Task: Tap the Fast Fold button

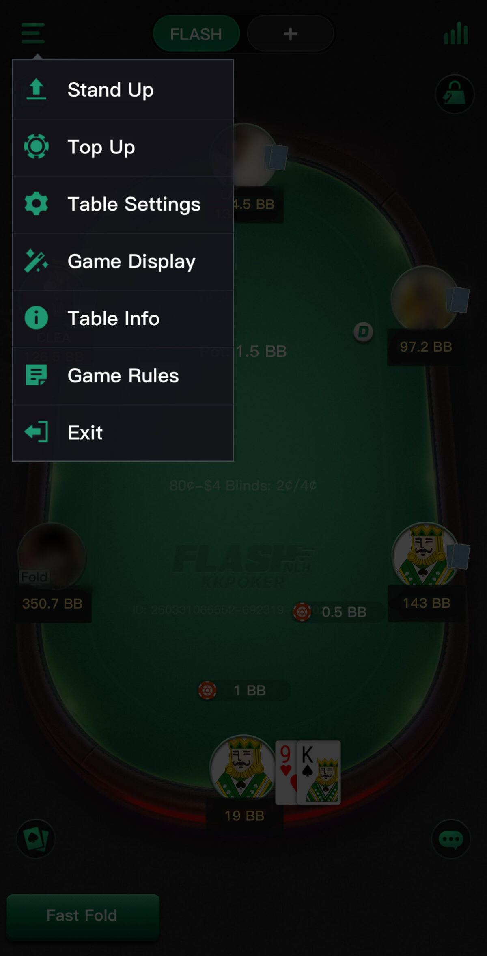Action: [83, 916]
